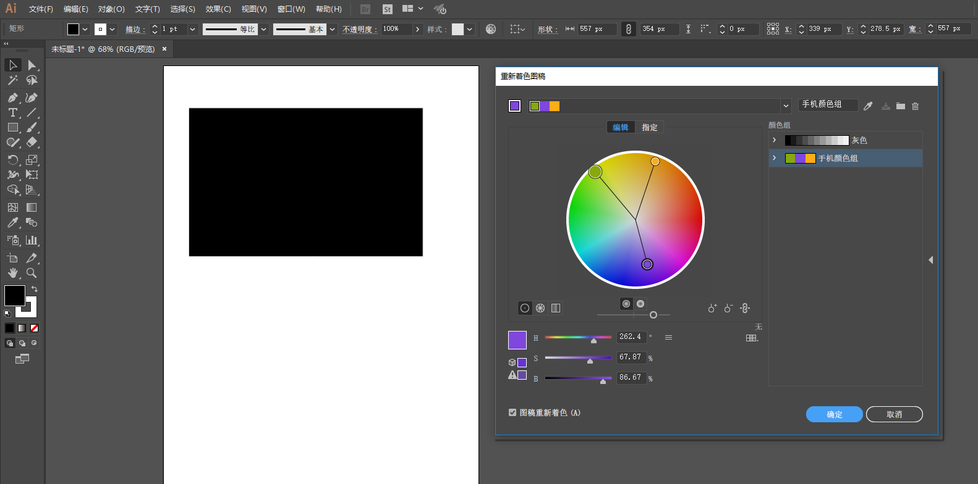Open the fill color dropdown

85,29
